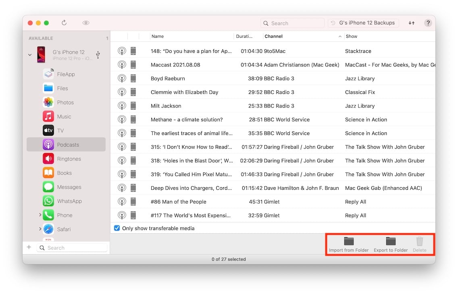Click Dave Hamilton & John F. Braun channel cell

(302, 188)
